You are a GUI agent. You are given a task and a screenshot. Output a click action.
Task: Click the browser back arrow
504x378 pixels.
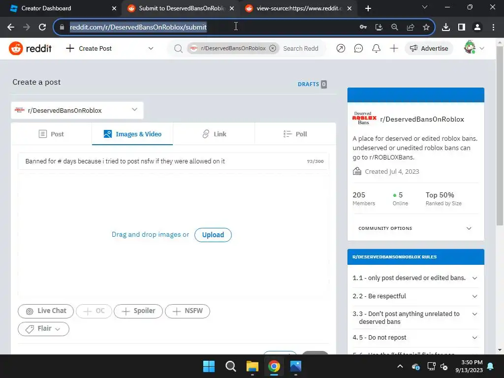[x=11, y=27]
